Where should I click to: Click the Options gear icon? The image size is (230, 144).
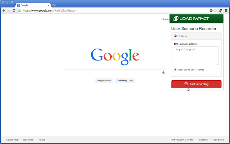tap(175, 36)
